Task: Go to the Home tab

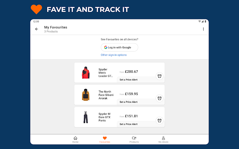Action: point(75,139)
